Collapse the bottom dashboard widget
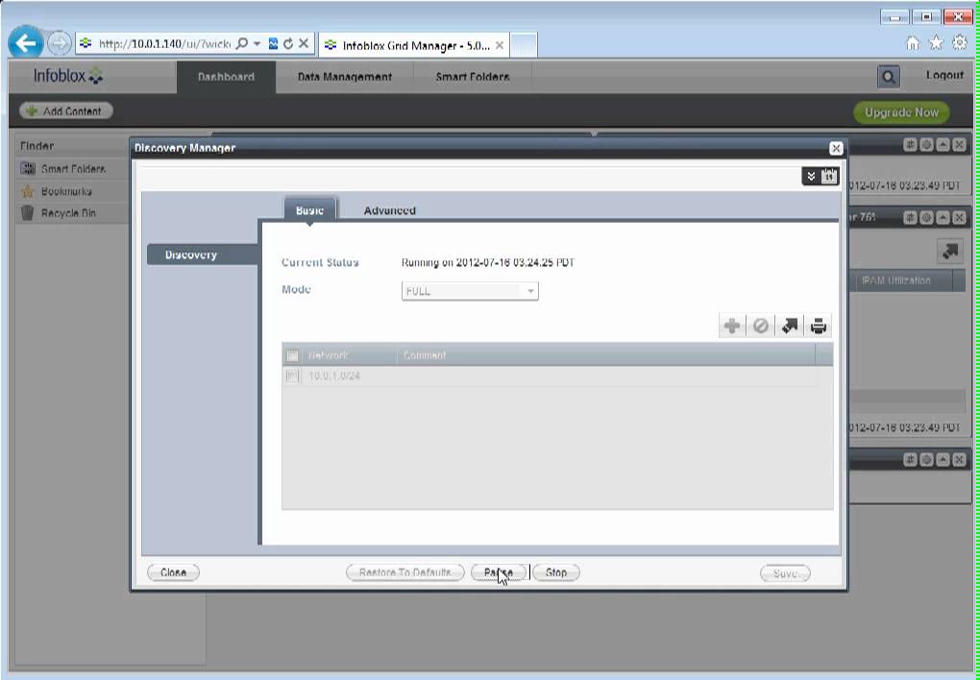Image resolution: width=980 pixels, height=680 pixels. click(x=943, y=460)
